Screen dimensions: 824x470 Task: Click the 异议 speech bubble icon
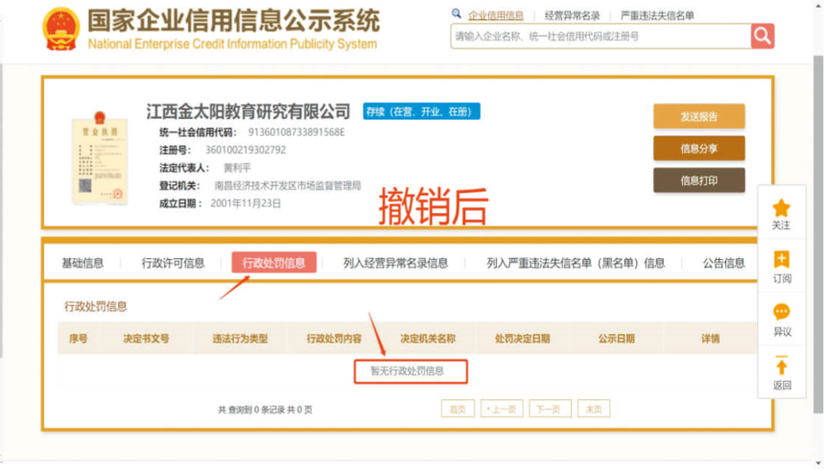[x=782, y=312]
